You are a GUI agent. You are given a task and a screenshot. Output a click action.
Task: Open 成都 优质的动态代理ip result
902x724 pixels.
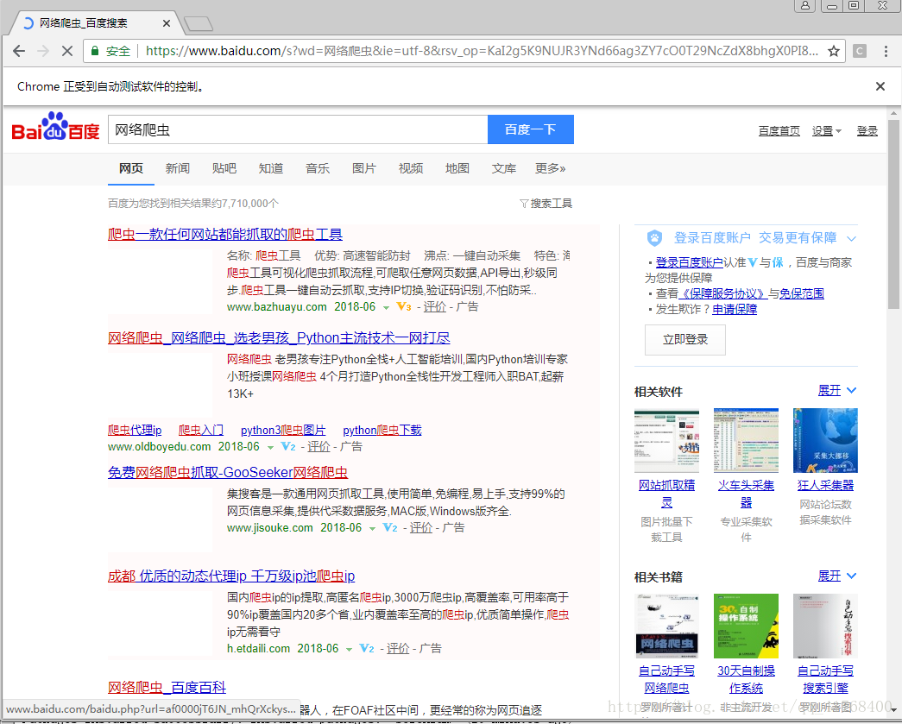[x=231, y=576]
